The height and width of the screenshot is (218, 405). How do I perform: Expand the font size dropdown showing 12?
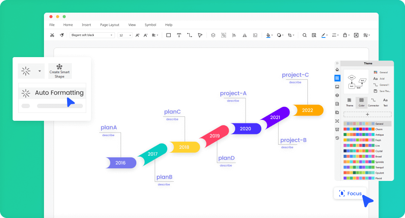125,35
